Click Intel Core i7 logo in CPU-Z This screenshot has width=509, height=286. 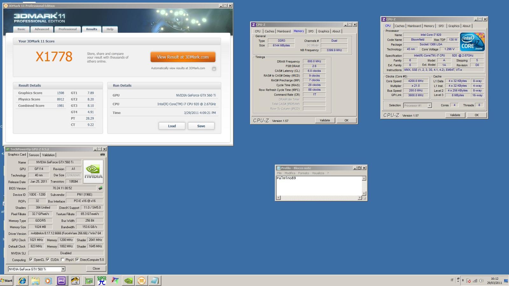click(x=472, y=42)
